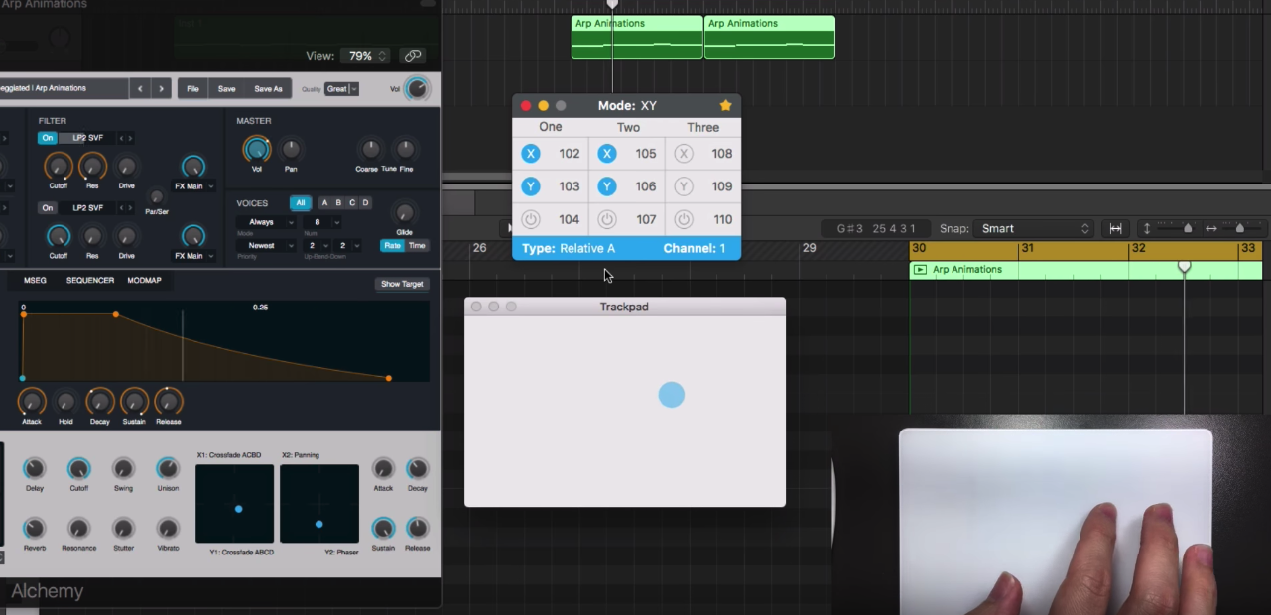Viewport: 1271px width, 615px height.
Task: Click the favorite star in the XY Mode window
Action: 725,104
